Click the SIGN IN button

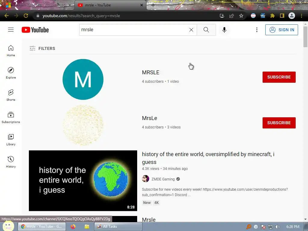point(282,30)
